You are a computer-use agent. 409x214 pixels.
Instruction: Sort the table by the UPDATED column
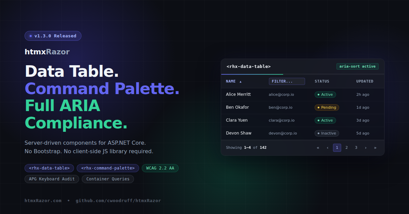[x=365, y=81]
